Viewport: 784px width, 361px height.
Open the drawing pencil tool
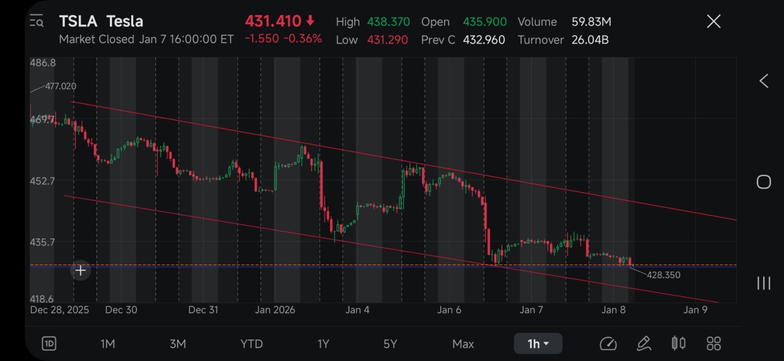coord(644,344)
